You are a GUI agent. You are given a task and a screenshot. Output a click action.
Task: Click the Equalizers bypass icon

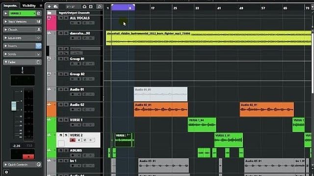tap(39, 38)
